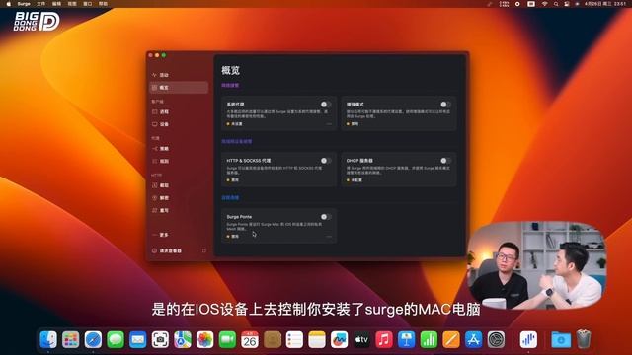Screen dimensions: 632x355
Task: Pop out the request viewer window icon
Action: tap(204, 250)
